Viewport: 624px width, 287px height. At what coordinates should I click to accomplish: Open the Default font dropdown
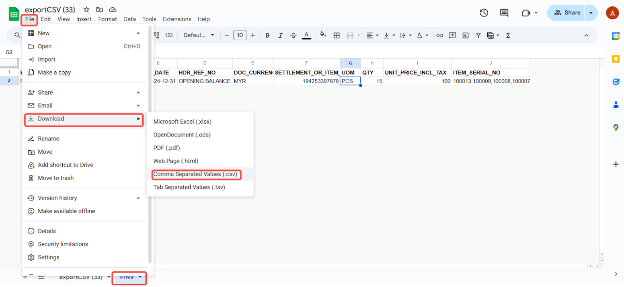tap(198, 35)
